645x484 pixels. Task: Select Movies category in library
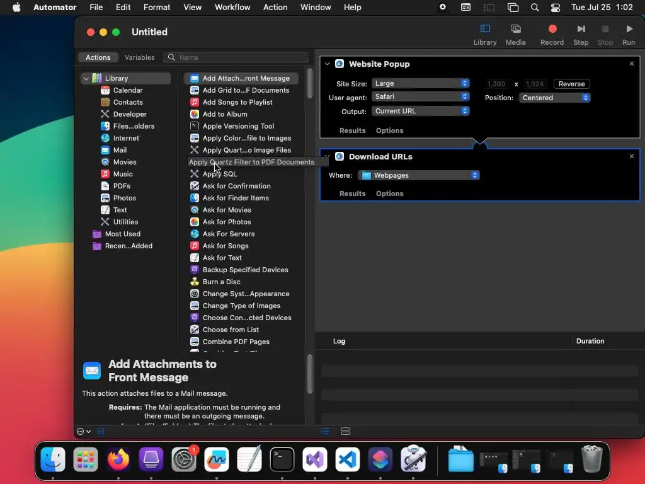pyautogui.click(x=124, y=162)
